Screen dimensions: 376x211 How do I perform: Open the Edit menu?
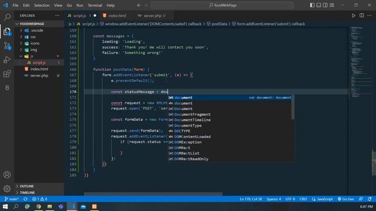26,5
